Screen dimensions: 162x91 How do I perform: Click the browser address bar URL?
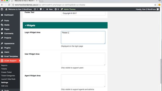tap(50, 5)
